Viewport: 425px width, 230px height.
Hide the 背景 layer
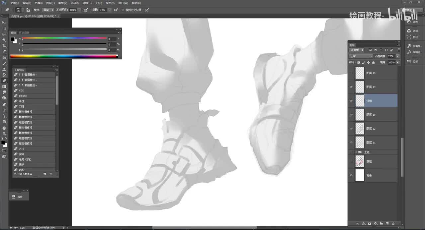(351, 175)
